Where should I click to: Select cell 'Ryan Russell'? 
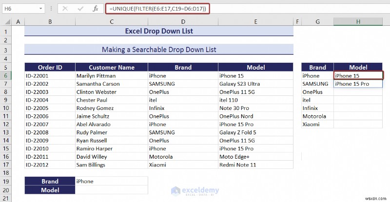click(112, 140)
